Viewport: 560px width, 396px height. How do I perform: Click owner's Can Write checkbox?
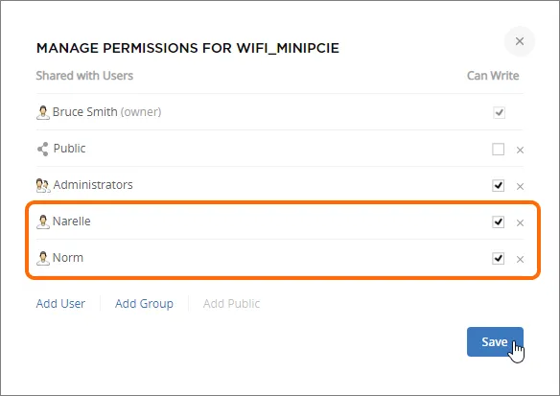499,112
